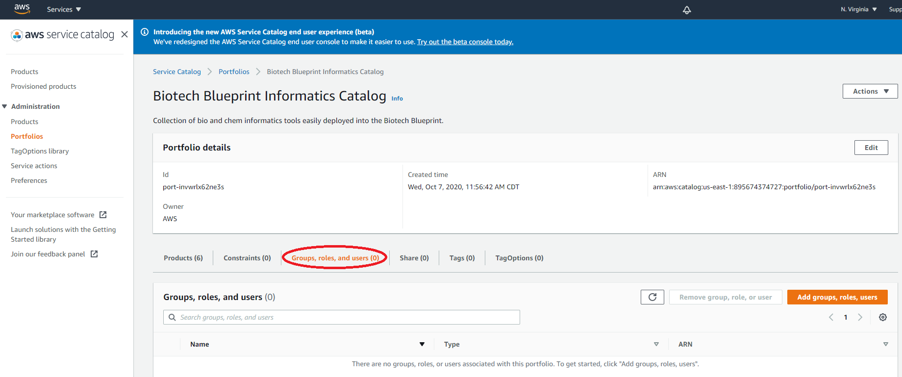The width and height of the screenshot is (902, 377).
Task: Open Your marketplace software link
Action: 52,215
